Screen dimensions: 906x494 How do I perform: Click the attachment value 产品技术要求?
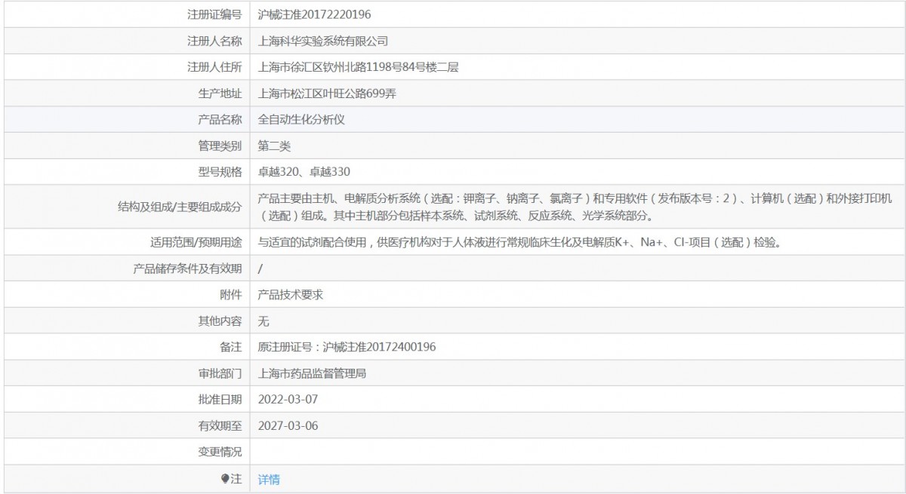291,295
